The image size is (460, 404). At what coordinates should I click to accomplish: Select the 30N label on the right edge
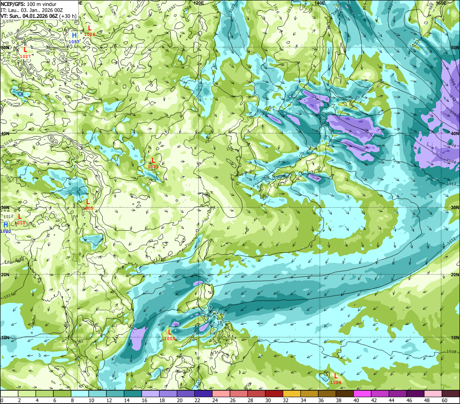point(455,207)
